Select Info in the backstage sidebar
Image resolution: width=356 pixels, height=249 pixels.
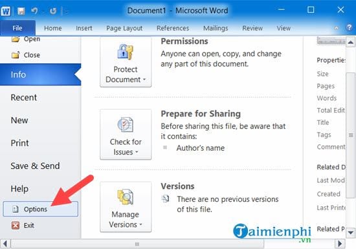point(40,74)
